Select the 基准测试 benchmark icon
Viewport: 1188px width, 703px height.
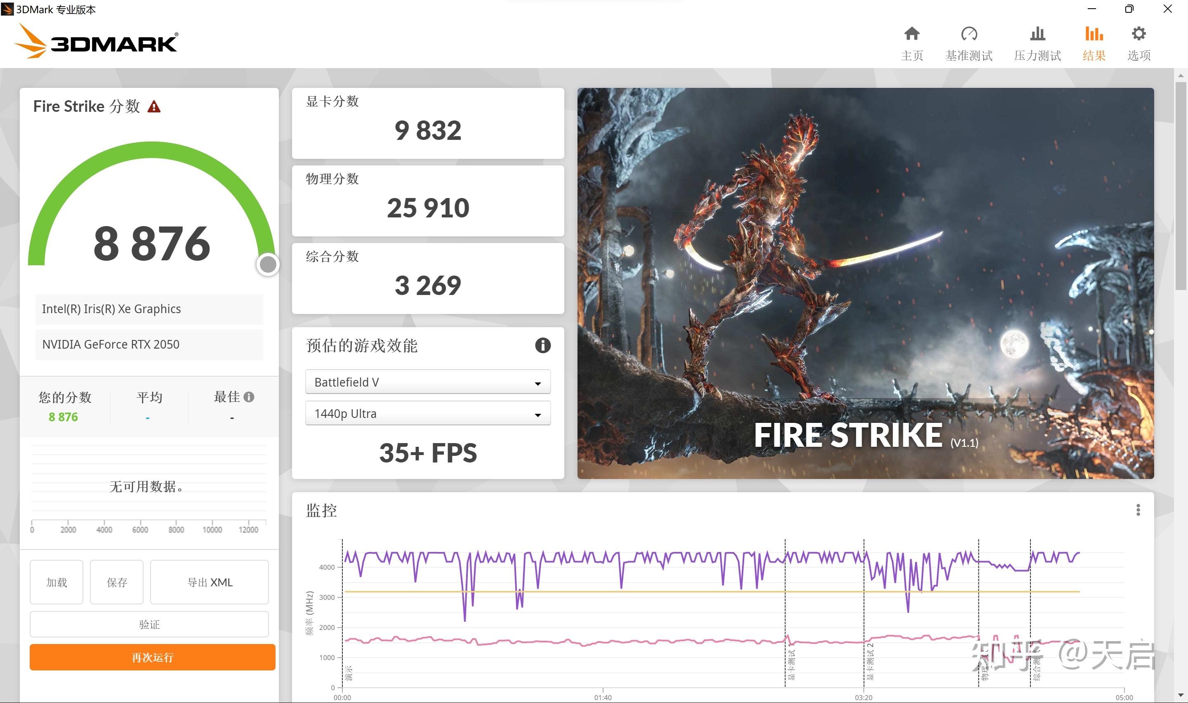(969, 42)
